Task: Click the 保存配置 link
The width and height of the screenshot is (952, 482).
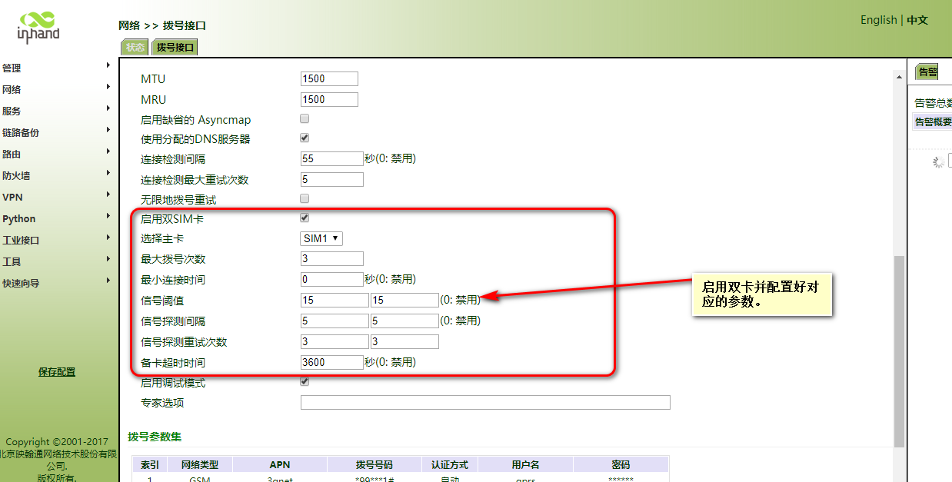Action: tap(57, 372)
